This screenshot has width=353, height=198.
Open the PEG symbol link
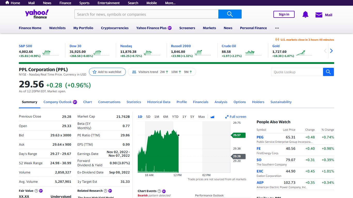click(x=260, y=137)
